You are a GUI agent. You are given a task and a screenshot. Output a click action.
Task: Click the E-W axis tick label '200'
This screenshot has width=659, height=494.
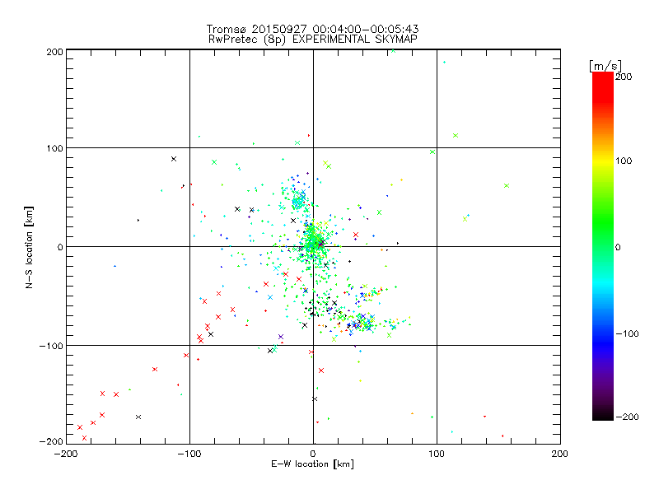(x=560, y=454)
